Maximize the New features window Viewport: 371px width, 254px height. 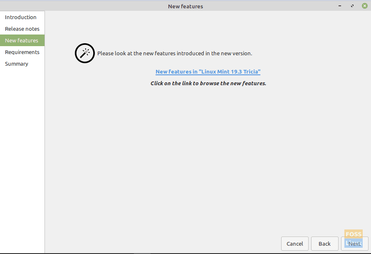[x=352, y=6]
